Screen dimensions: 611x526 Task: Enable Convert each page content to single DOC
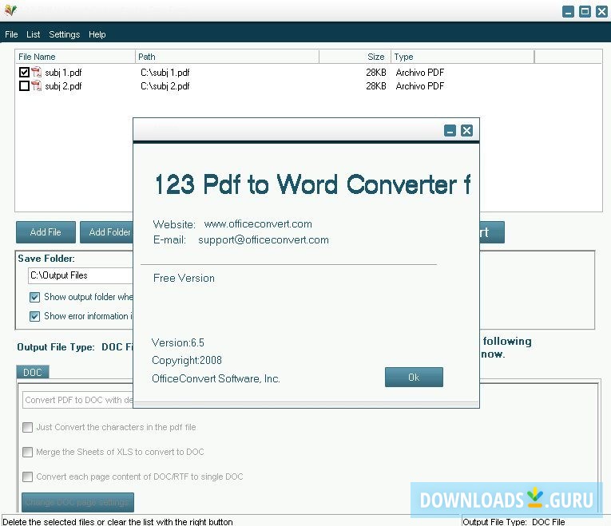27,477
